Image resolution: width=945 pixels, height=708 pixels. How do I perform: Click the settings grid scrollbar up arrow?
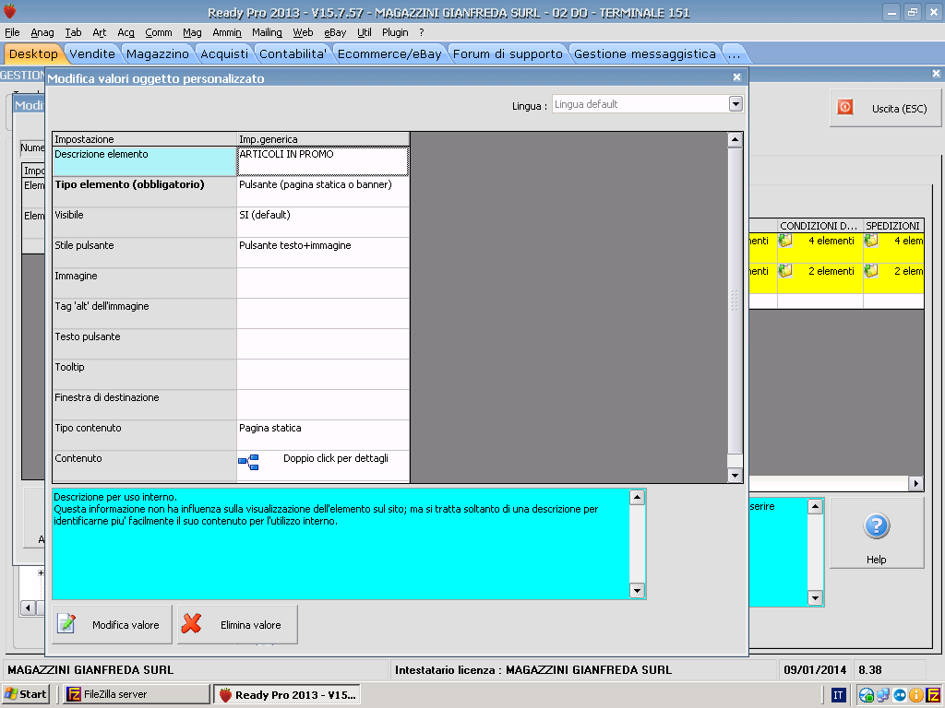point(735,140)
